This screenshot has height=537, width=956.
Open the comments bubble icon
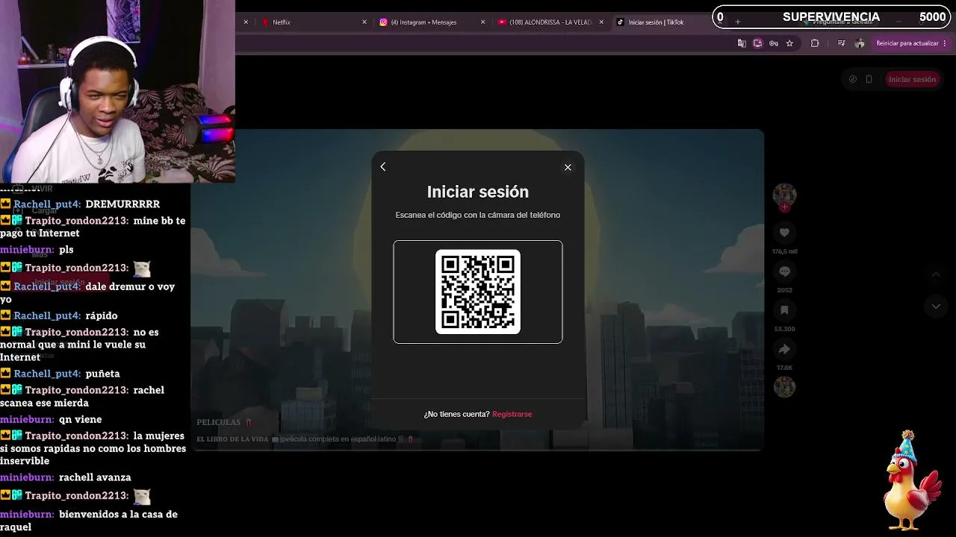[x=784, y=271]
